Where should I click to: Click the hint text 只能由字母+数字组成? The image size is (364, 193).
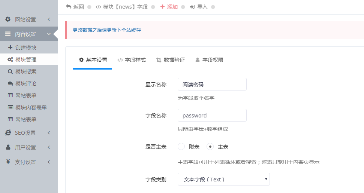click(x=203, y=129)
